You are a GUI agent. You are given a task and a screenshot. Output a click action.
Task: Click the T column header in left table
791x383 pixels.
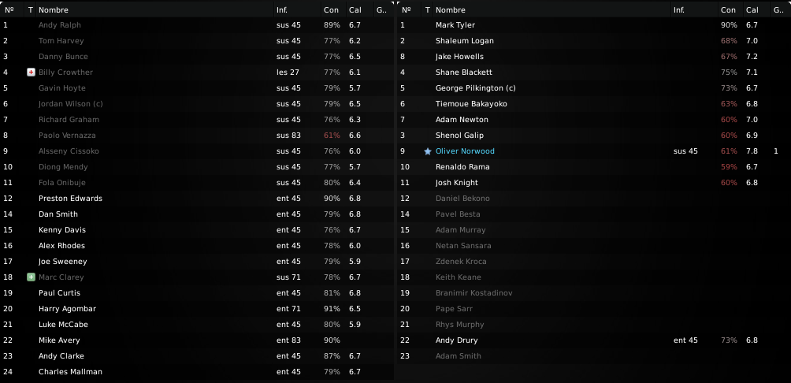(30, 9)
